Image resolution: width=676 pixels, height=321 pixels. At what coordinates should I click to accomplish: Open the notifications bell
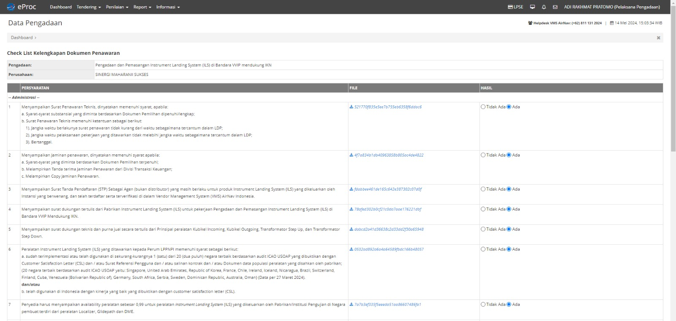(544, 7)
